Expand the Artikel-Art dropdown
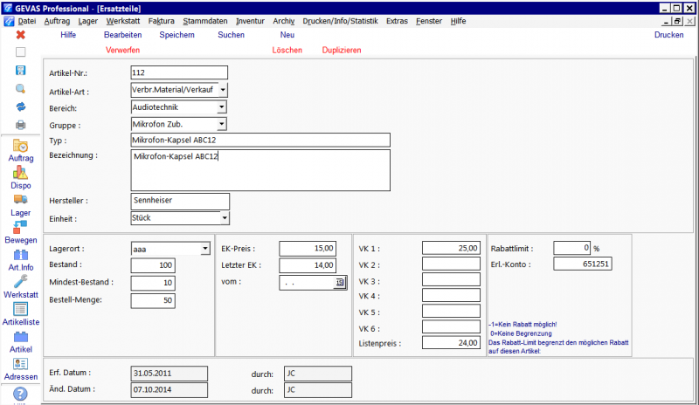 [222, 90]
